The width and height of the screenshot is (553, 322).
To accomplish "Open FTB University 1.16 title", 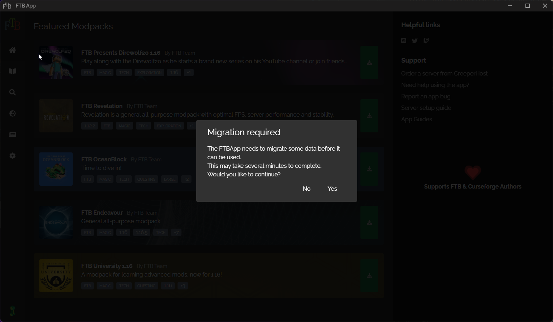I will 107,266.
